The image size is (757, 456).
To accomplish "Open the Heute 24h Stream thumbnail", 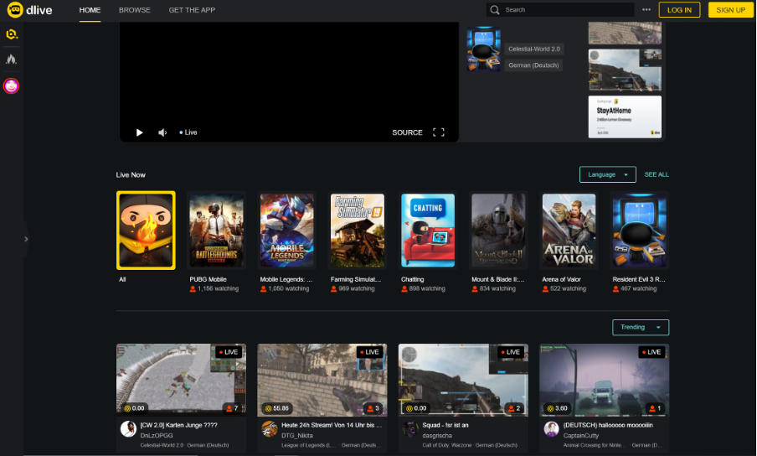I will point(322,381).
